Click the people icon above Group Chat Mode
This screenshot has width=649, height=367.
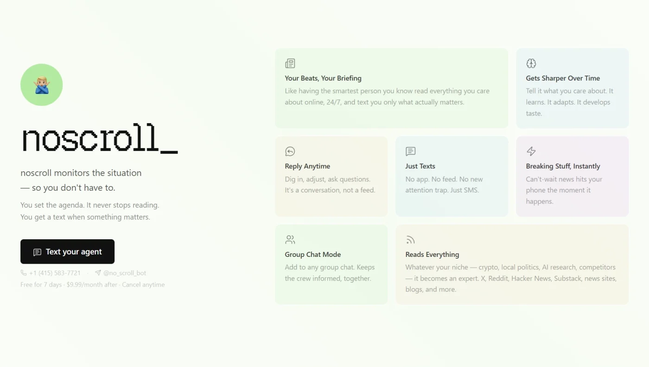pyautogui.click(x=290, y=240)
